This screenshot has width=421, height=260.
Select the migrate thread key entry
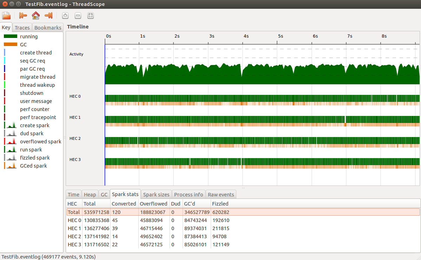[38, 77]
